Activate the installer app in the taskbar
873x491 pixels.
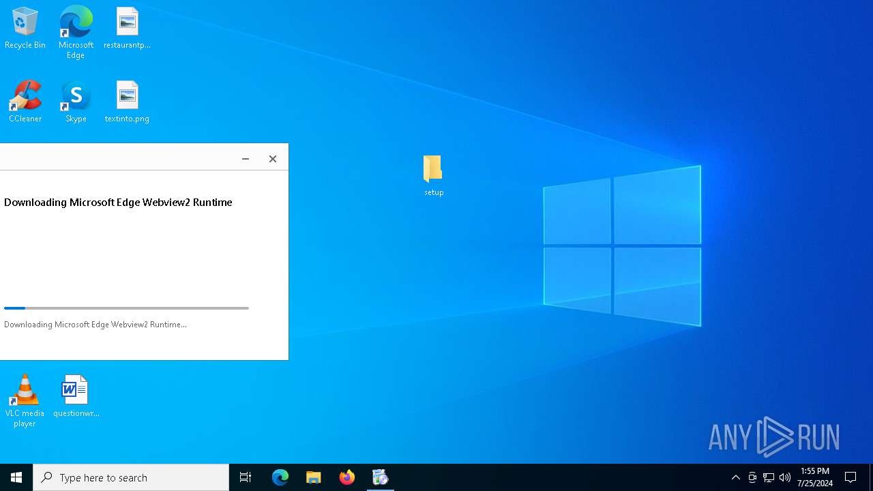(381, 477)
